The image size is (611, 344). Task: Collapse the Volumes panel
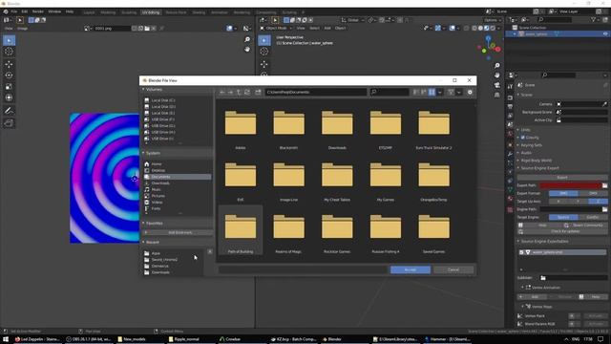pyautogui.click(x=143, y=89)
